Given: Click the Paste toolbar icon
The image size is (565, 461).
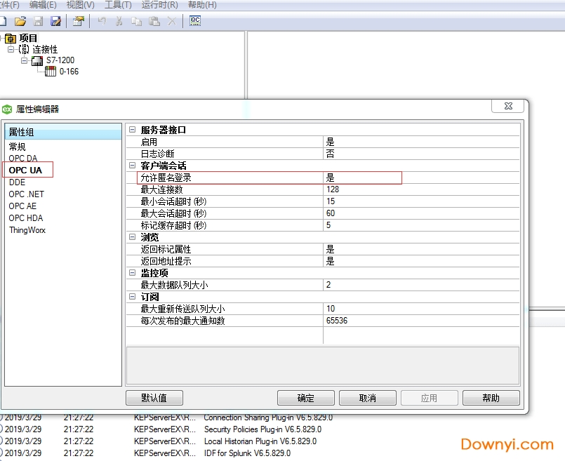Looking at the screenshot, I should coord(154,21).
